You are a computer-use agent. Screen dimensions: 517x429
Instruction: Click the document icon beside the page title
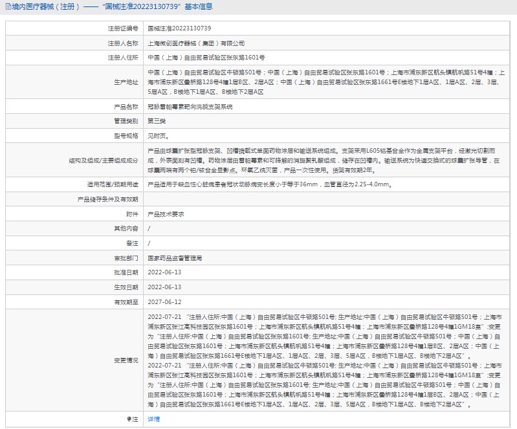pos(8,6)
